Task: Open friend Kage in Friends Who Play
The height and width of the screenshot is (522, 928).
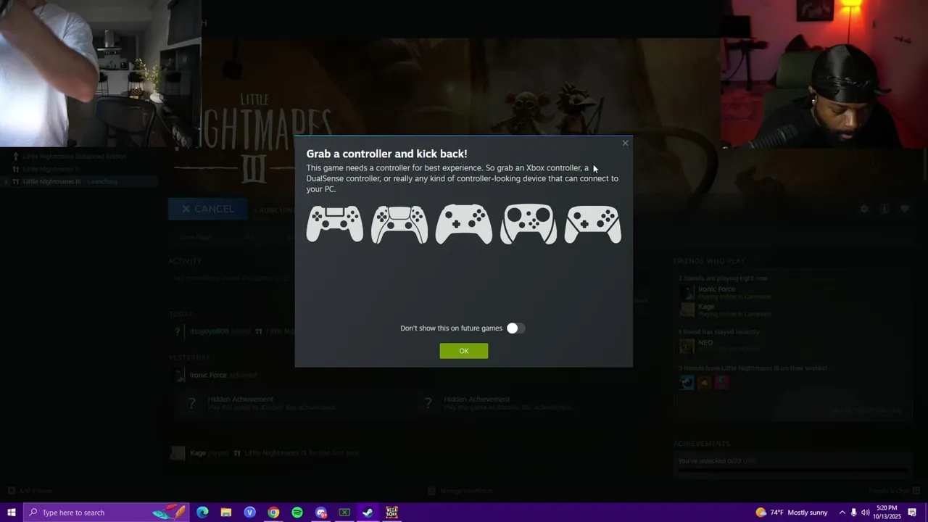Action: coord(725,310)
